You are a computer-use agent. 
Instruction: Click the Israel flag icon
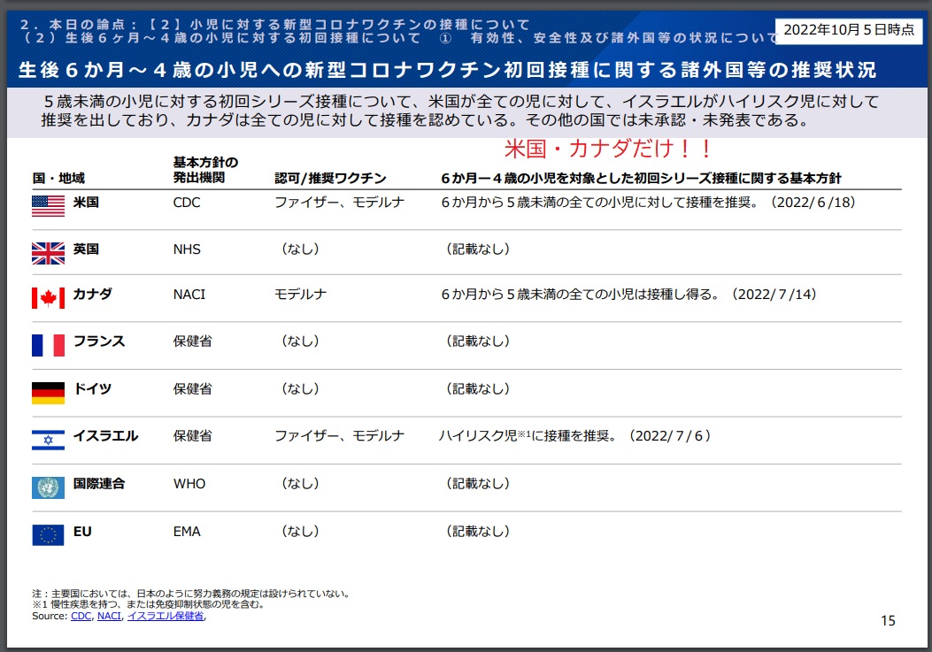[48, 440]
